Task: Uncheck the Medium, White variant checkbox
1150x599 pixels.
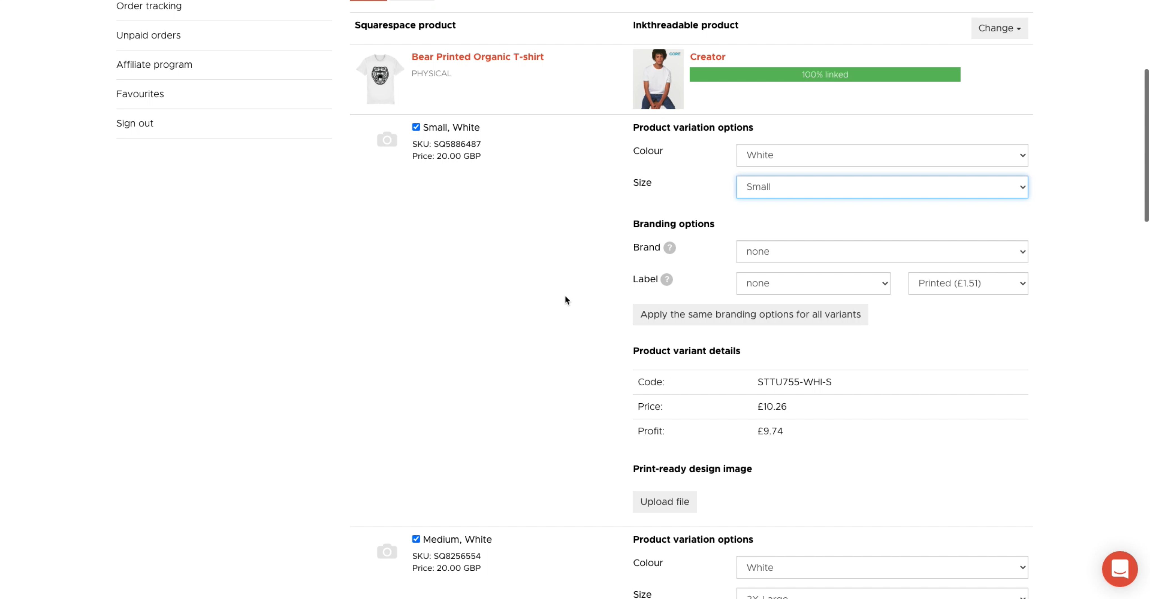Action: [416, 539]
